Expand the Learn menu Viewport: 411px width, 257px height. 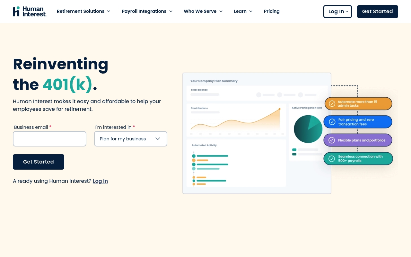(x=243, y=11)
